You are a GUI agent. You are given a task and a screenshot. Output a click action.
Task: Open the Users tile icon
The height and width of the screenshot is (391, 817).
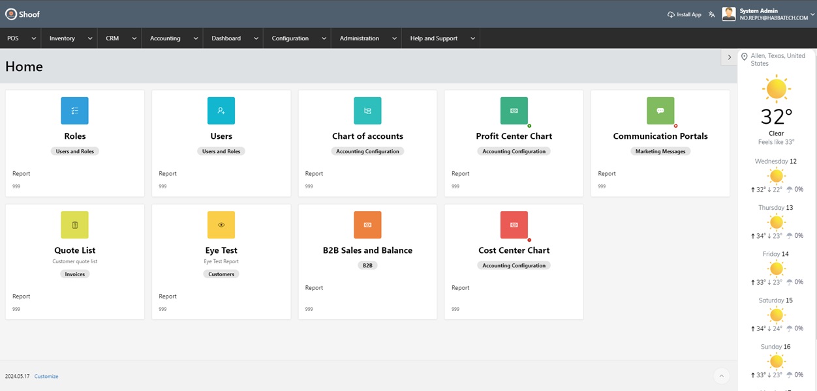pos(221,111)
